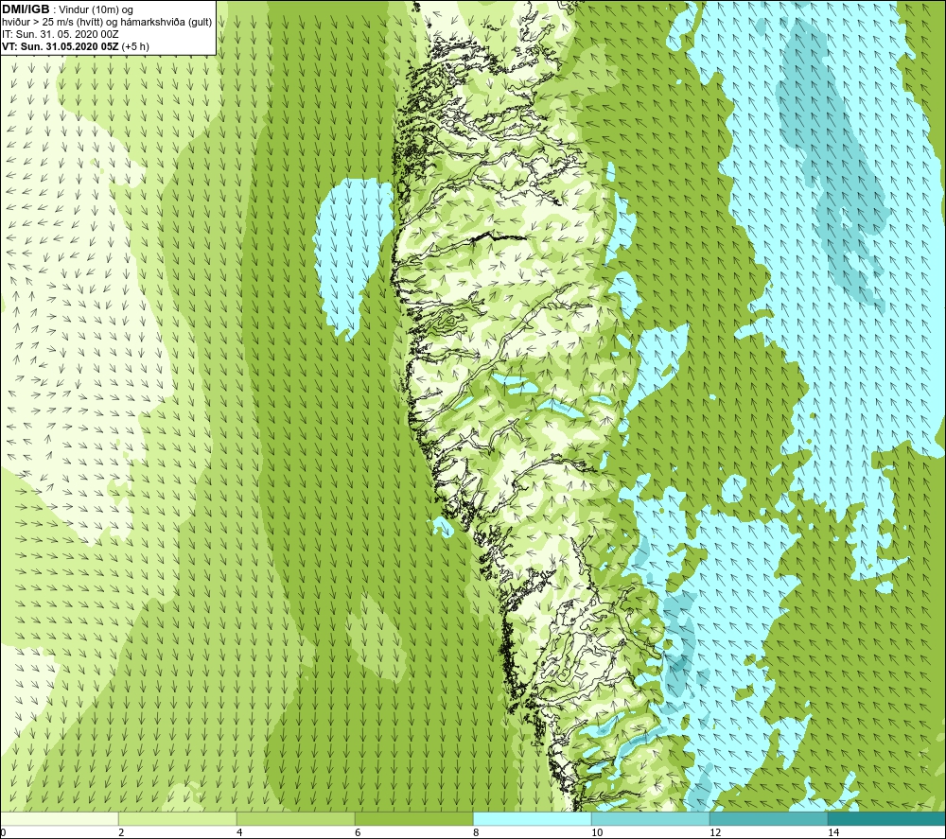Click the 'Vindur (10m) og' label

click(96, 10)
